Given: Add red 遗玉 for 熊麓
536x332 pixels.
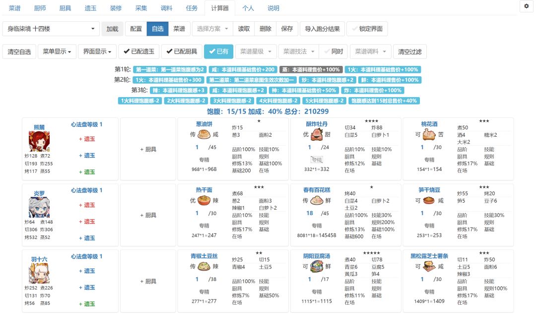Looking at the screenshot, I should [87, 139].
